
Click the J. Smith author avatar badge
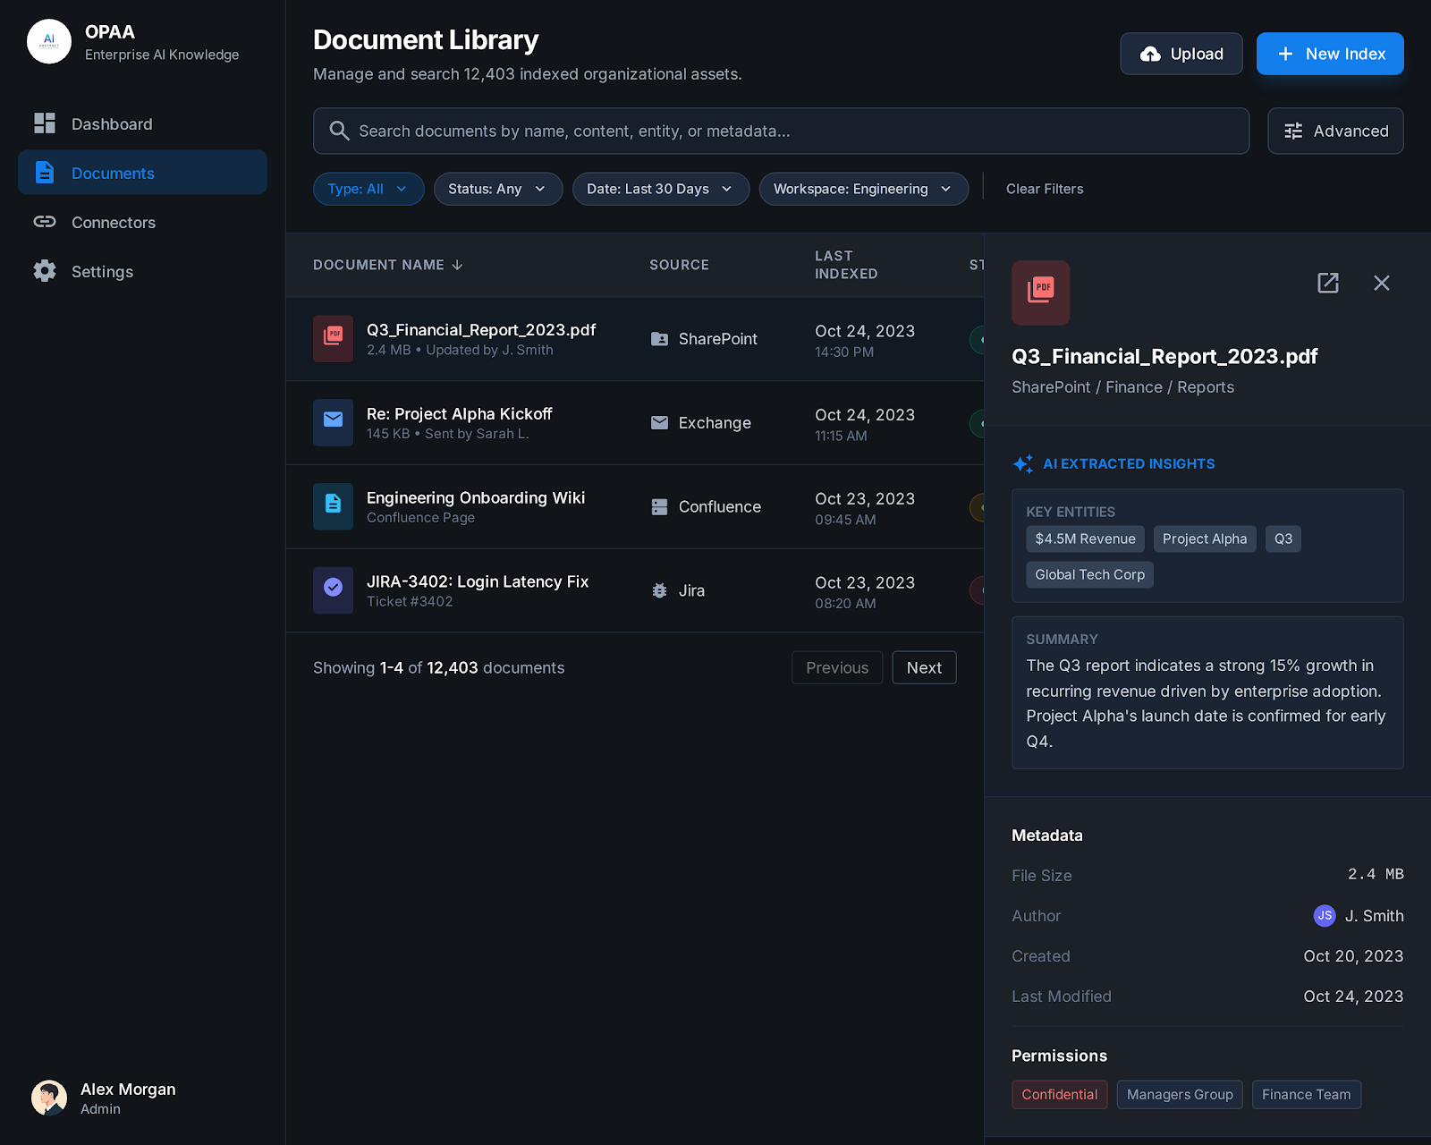1324,915
